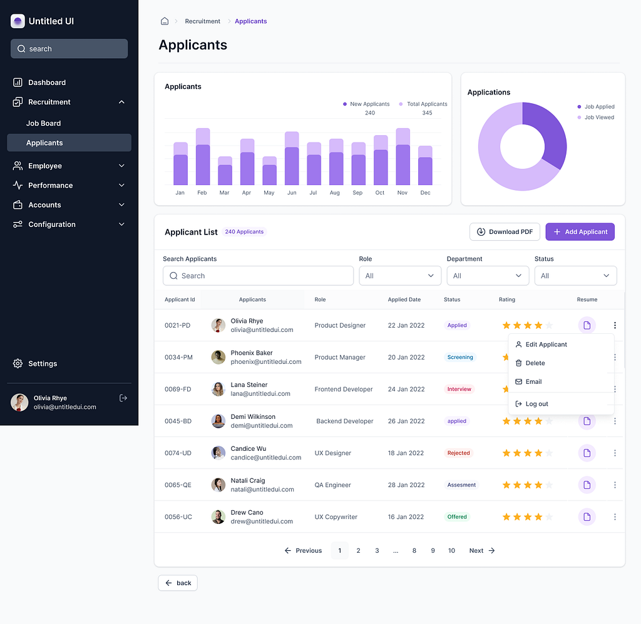Screen dimensions: 641x624
Task: Open the Department filter dropdown
Action: point(488,275)
